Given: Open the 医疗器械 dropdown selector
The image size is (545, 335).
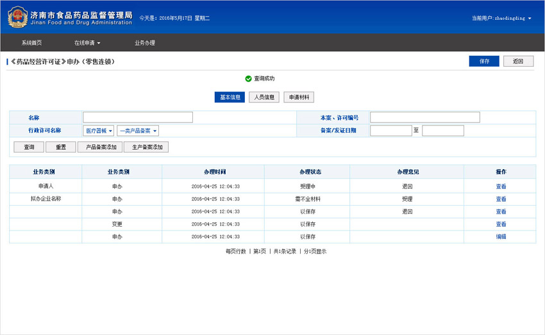Looking at the screenshot, I should pyautogui.click(x=99, y=131).
